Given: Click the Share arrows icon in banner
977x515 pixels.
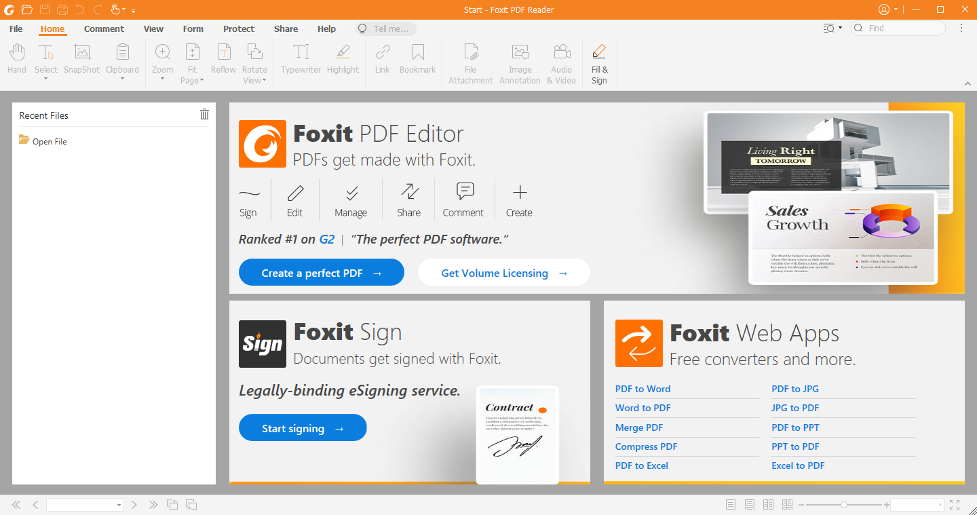Looking at the screenshot, I should click(409, 192).
